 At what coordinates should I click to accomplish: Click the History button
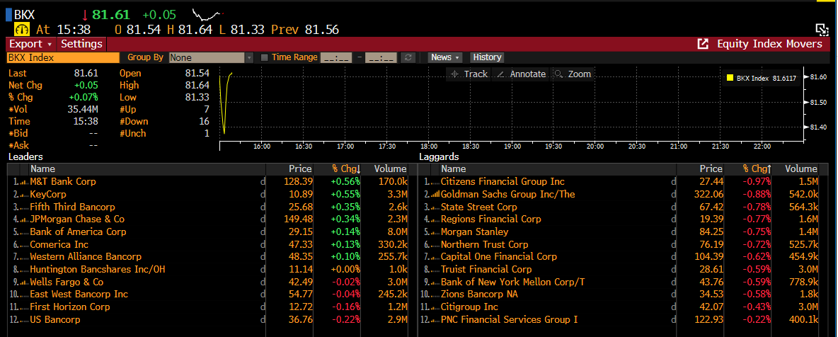coord(487,57)
